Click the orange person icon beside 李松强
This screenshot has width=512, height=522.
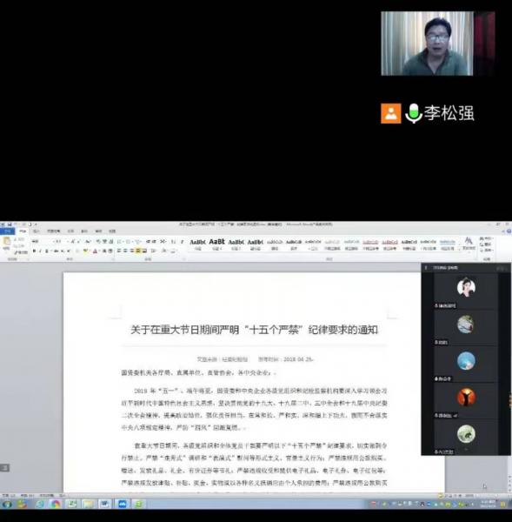click(391, 113)
